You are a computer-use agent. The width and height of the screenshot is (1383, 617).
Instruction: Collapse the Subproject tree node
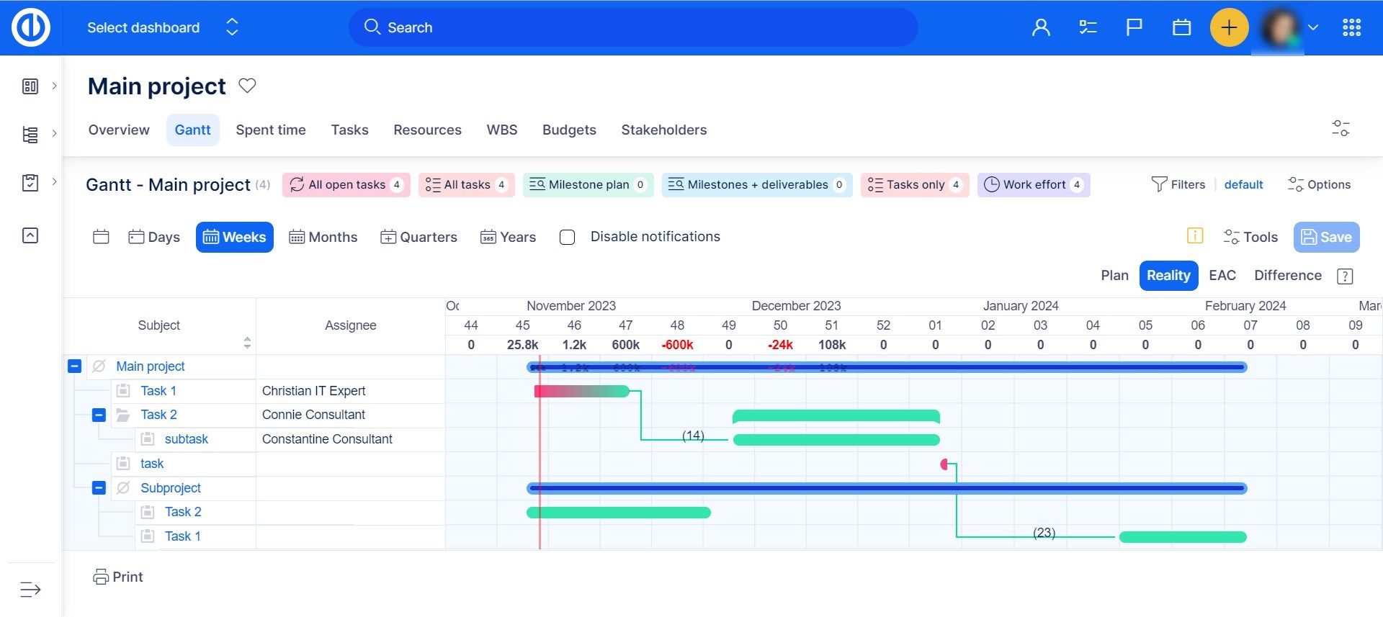point(99,488)
